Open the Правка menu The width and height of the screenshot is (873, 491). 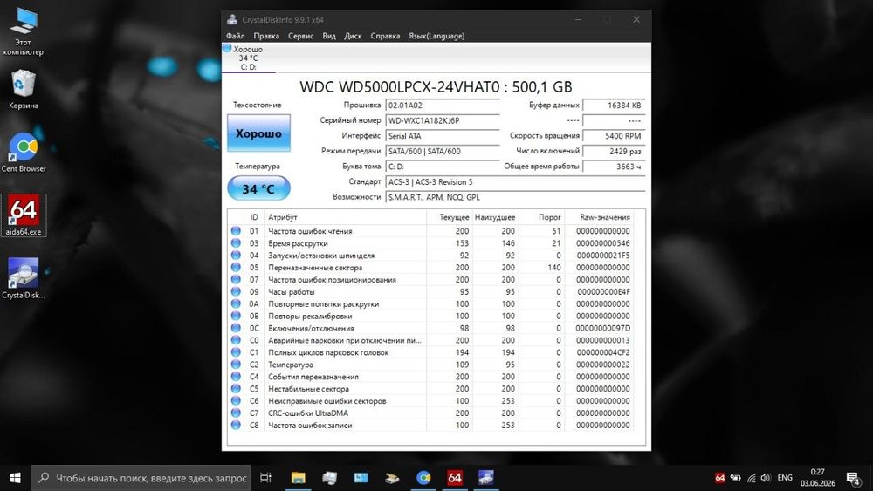(x=266, y=36)
